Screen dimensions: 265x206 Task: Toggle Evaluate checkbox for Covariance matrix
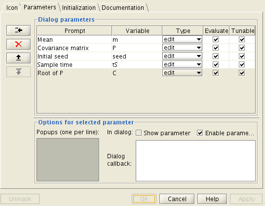(216, 48)
